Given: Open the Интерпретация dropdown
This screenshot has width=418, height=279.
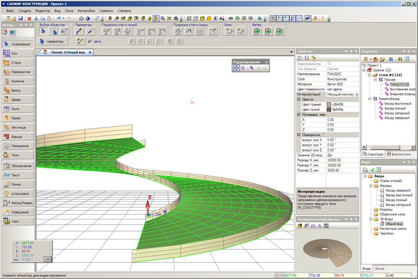Looking at the screenshot, I should pos(357,94).
